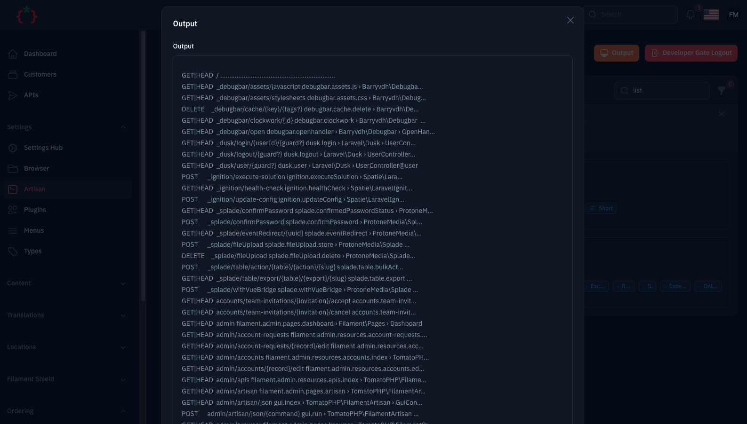Click the orange Output button
747x424 pixels.
click(616, 53)
